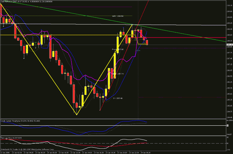Click the 23 Jan 18:20 time axis label
This screenshot has width=233, height=154.
111,153
